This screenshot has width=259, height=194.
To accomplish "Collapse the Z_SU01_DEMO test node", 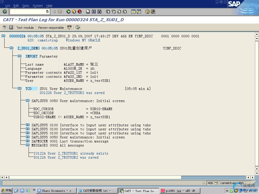I will coord(11,48).
